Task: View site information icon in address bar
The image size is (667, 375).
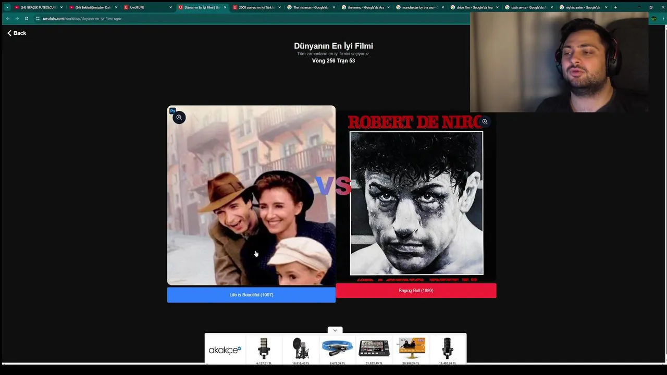Action: [38, 18]
